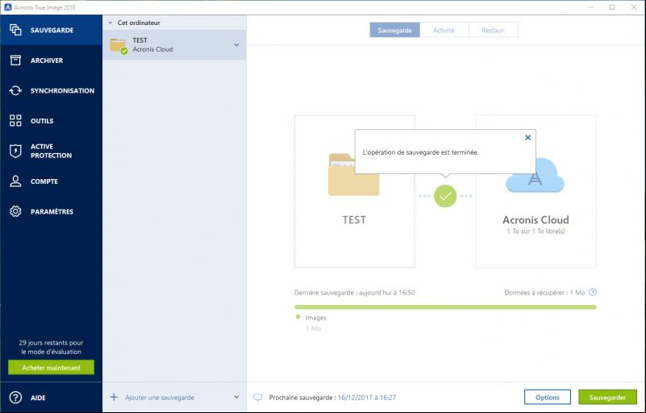The height and width of the screenshot is (413, 646).
Task: Click the plus icon to add a backup
Action: (x=114, y=397)
